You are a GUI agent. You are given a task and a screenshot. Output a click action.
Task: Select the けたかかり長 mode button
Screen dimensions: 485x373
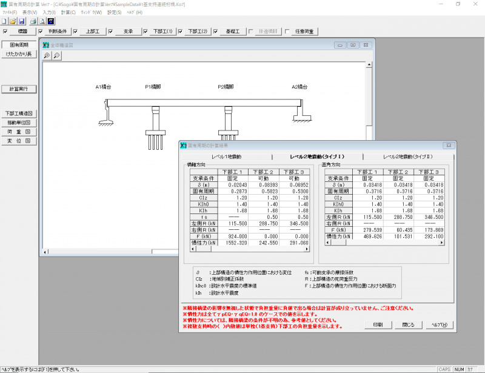pyautogui.click(x=19, y=54)
